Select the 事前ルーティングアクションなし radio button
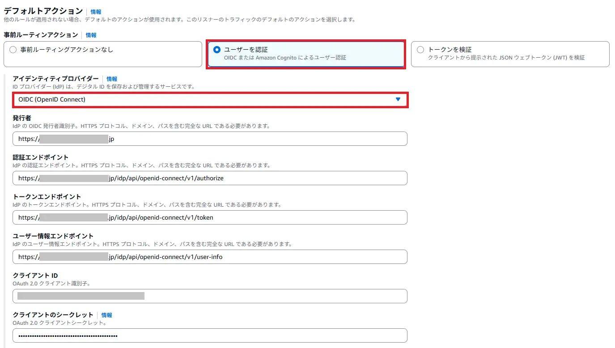This screenshot has height=348, width=615. tap(13, 50)
